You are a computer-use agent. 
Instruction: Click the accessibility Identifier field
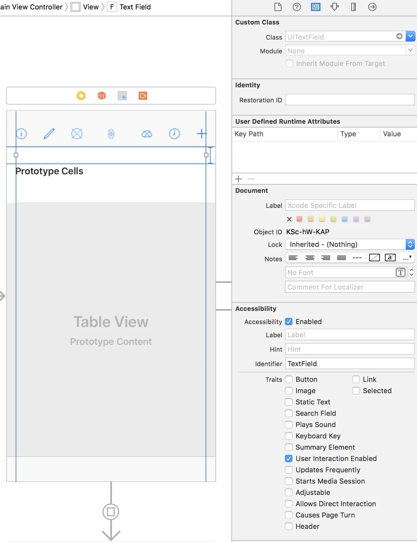click(x=350, y=363)
